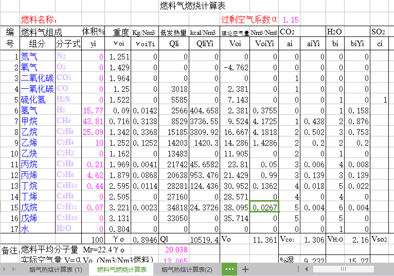Image resolution: width=394 pixels, height=276 pixels.
Task: Select the Qli header cell
Action: 174,44
